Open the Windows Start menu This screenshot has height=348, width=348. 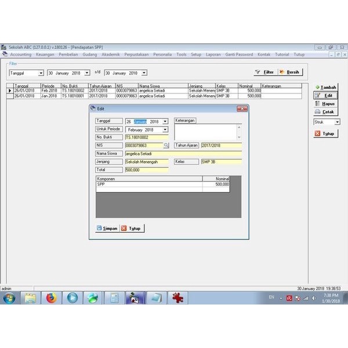pyautogui.click(x=9, y=298)
